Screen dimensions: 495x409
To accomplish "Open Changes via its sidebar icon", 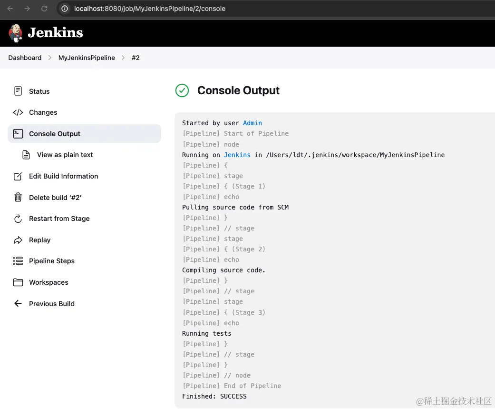I will (x=18, y=112).
